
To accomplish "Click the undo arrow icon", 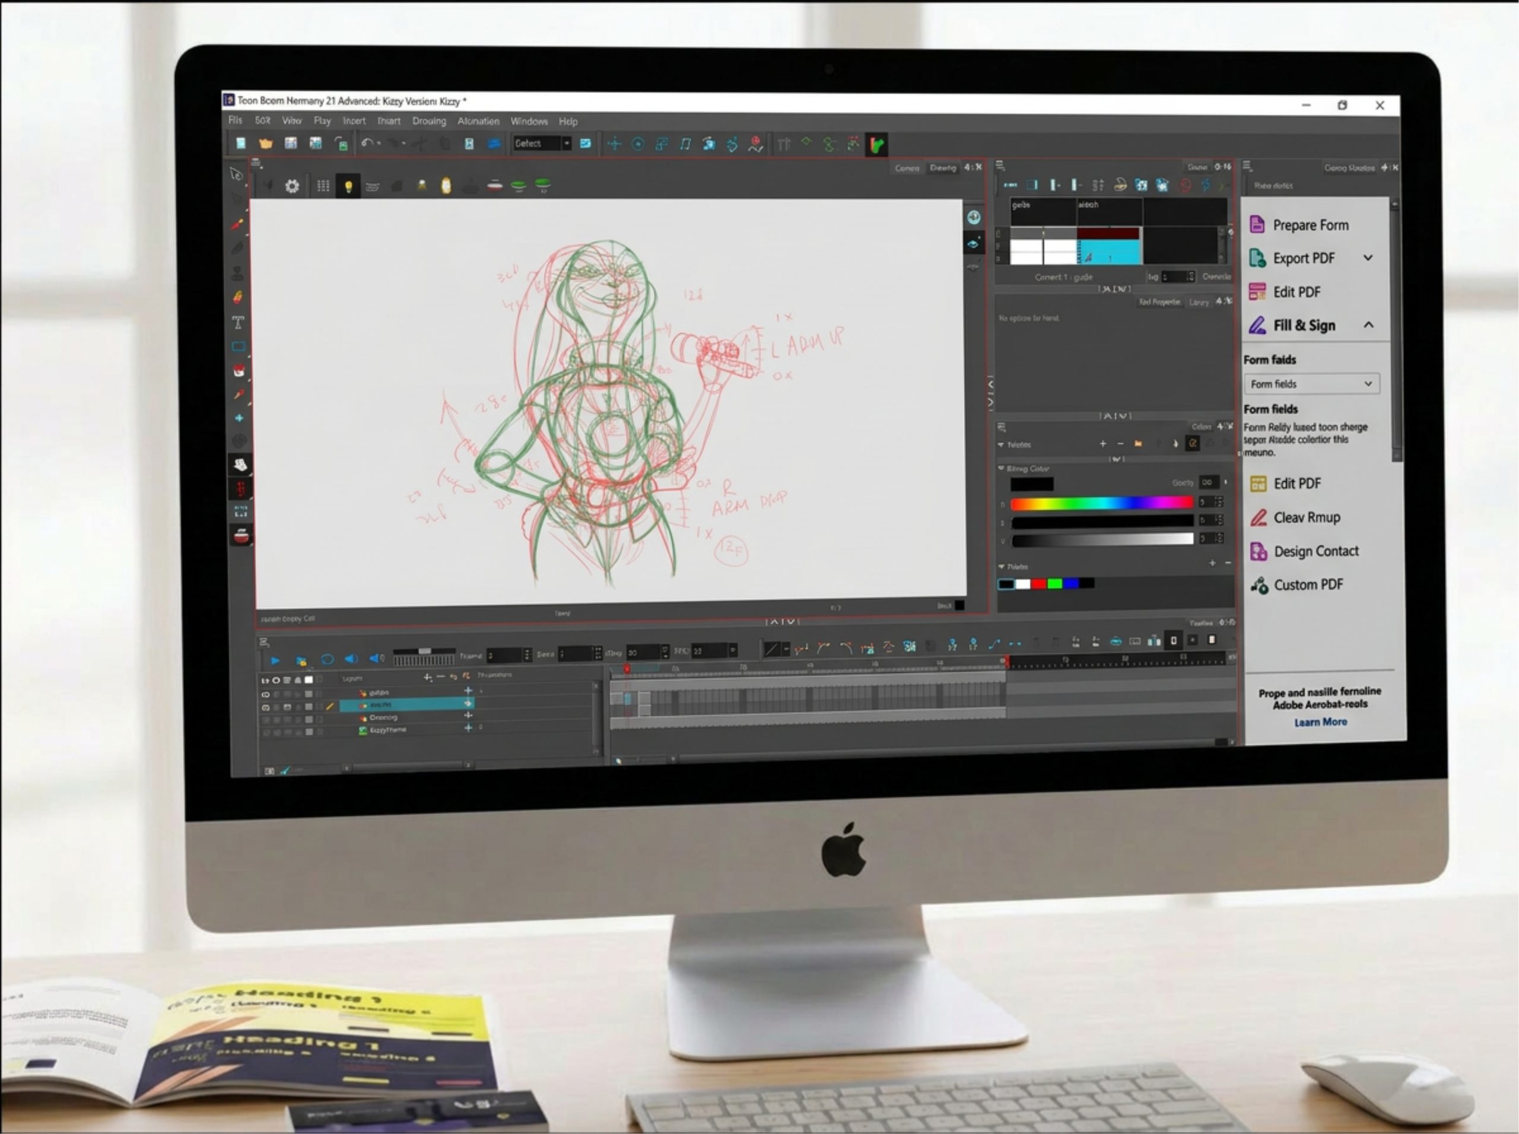I will tap(367, 143).
